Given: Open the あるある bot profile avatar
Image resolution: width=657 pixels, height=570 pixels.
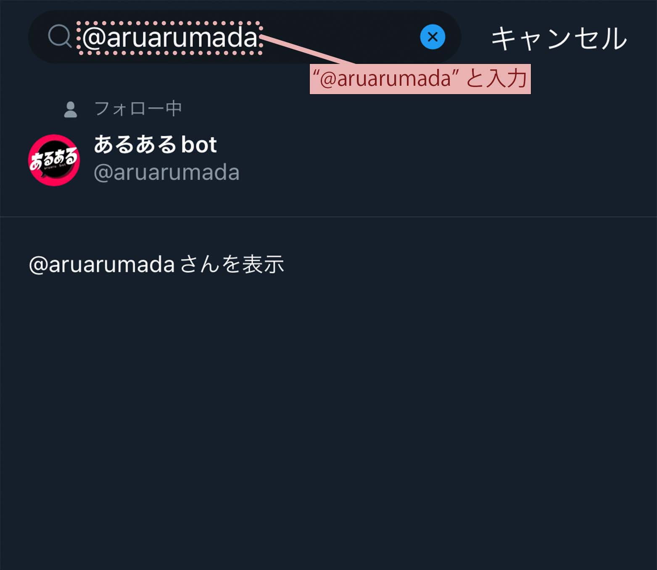Looking at the screenshot, I should (x=54, y=160).
